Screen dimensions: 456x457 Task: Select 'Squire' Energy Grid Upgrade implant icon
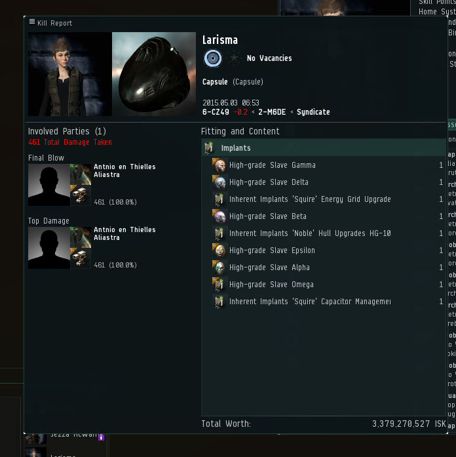click(x=219, y=199)
